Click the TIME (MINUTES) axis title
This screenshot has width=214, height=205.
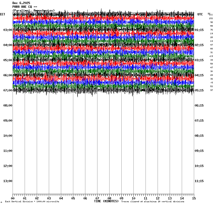click(x=106, y=201)
